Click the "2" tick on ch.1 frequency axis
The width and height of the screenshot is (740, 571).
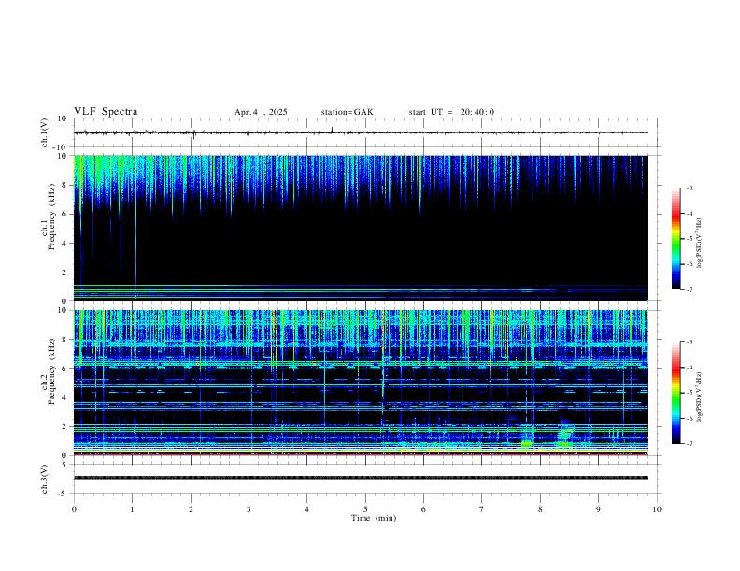tap(65, 272)
